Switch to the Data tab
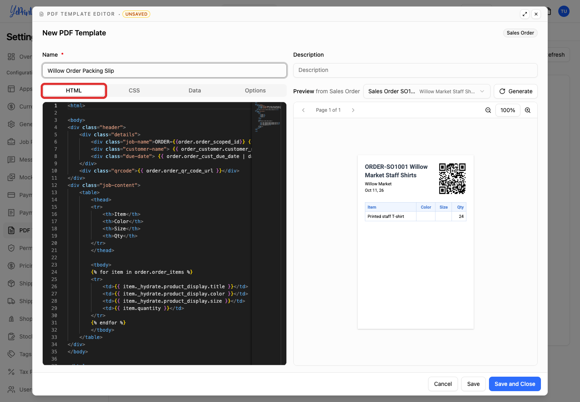The image size is (580, 402). coord(195,90)
